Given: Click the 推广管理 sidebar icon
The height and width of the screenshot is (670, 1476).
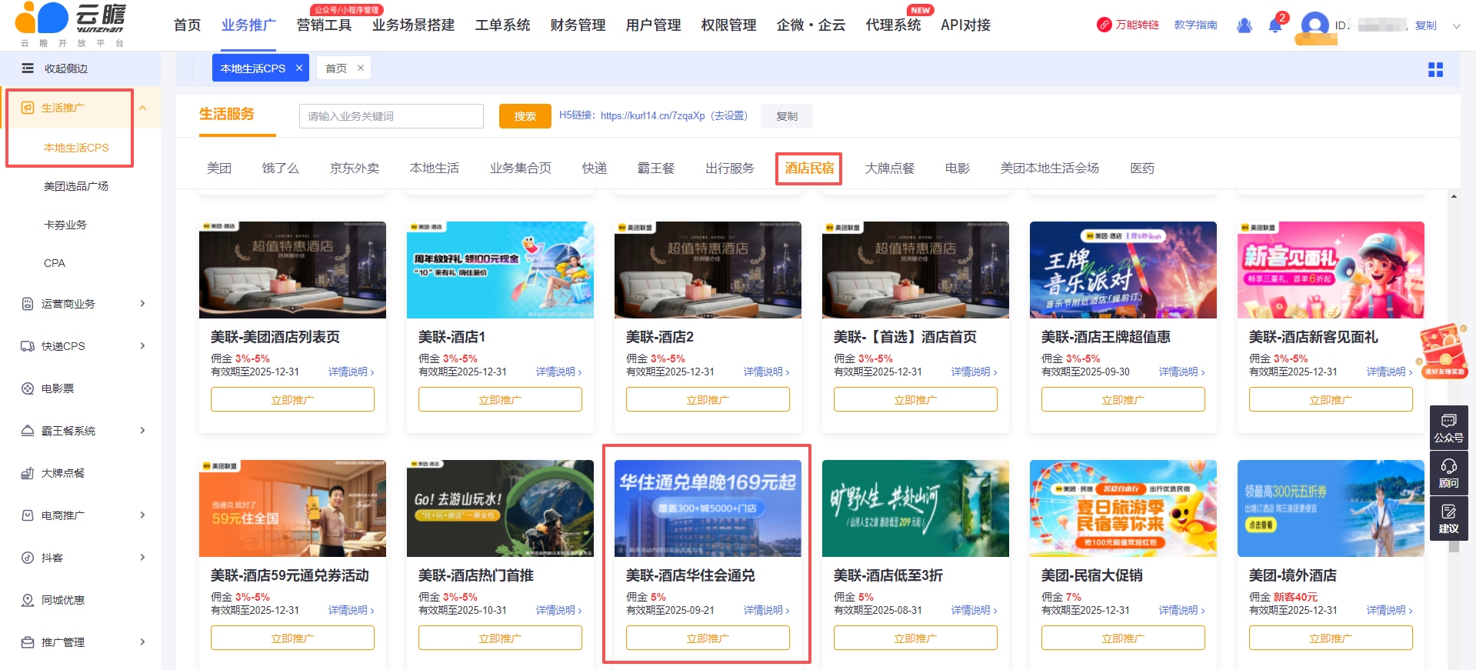Looking at the screenshot, I should (x=28, y=642).
